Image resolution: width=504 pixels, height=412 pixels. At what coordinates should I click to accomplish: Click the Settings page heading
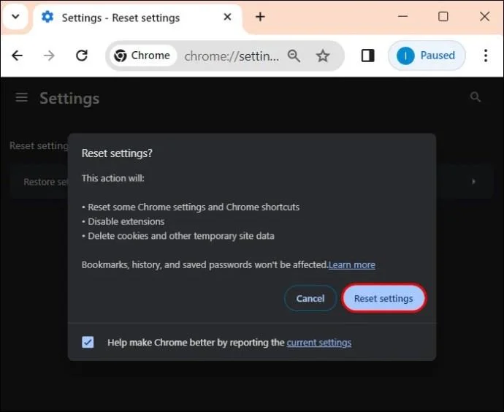point(69,99)
